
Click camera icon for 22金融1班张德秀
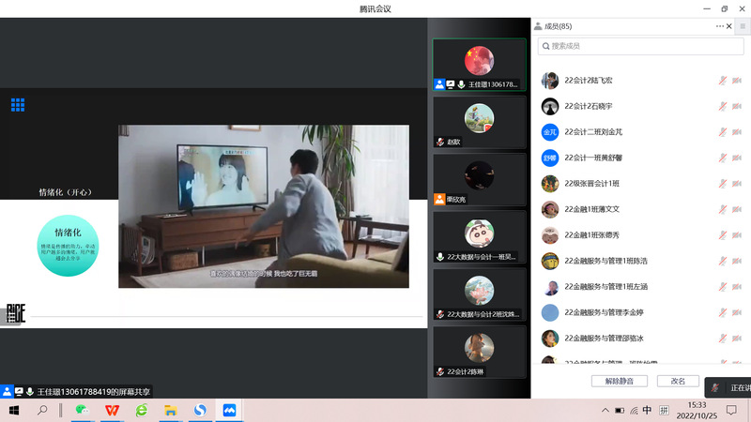coord(737,234)
